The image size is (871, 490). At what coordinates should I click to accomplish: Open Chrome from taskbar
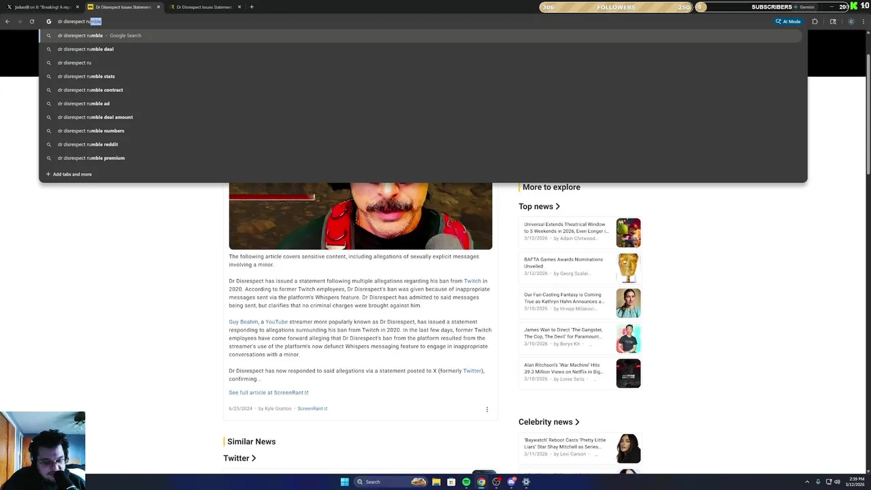(481, 482)
